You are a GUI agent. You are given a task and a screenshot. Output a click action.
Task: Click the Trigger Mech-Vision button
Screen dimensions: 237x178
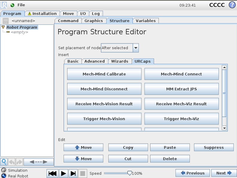point(104,119)
